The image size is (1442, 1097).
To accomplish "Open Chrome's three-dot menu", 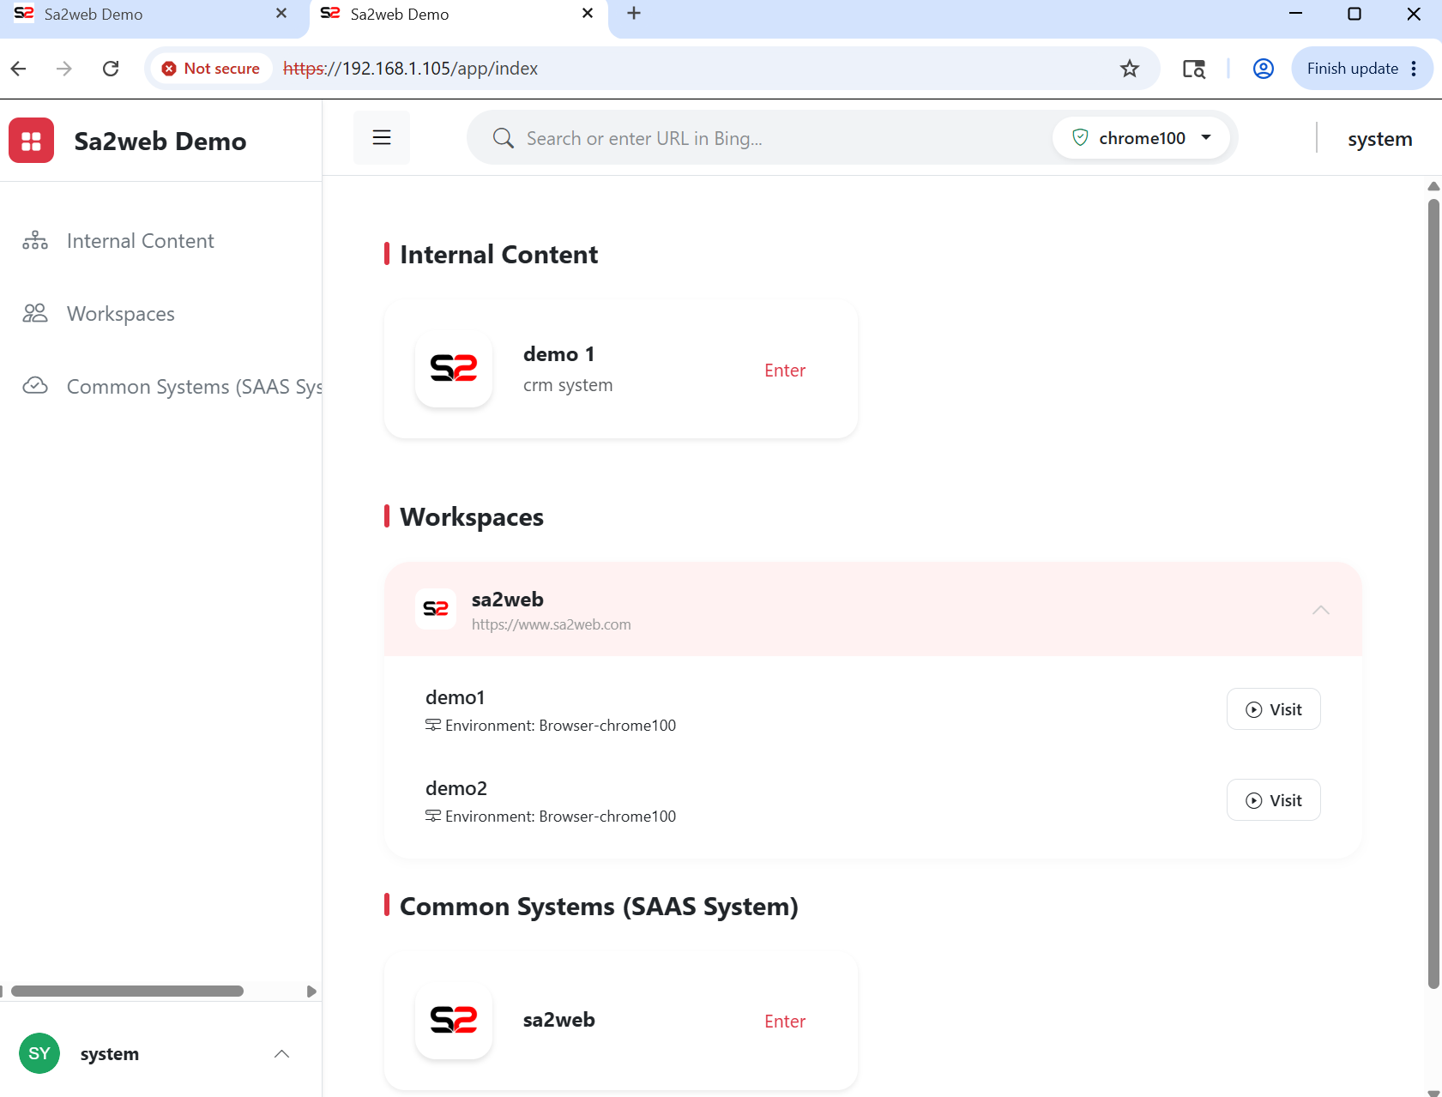I will [x=1414, y=69].
